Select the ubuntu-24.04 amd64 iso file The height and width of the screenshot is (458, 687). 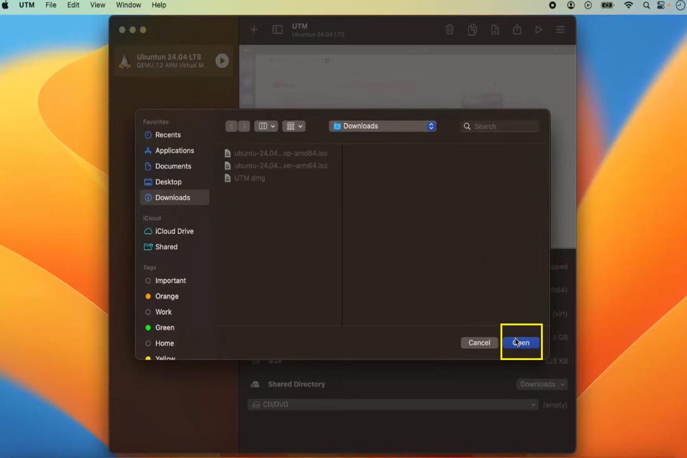tap(276, 153)
